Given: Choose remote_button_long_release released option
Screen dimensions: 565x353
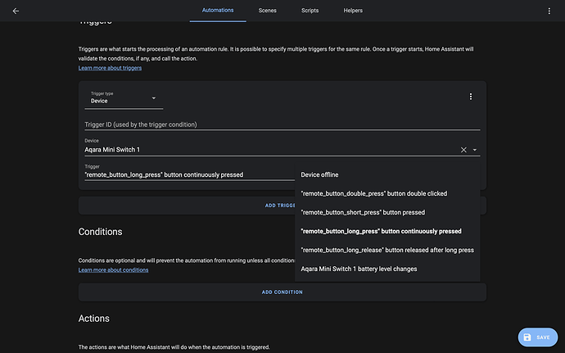Looking at the screenshot, I should click(387, 250).
